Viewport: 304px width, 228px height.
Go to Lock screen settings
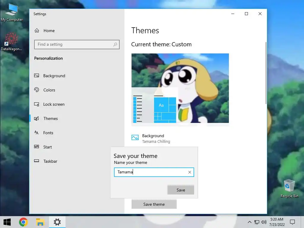pos(77,104)
